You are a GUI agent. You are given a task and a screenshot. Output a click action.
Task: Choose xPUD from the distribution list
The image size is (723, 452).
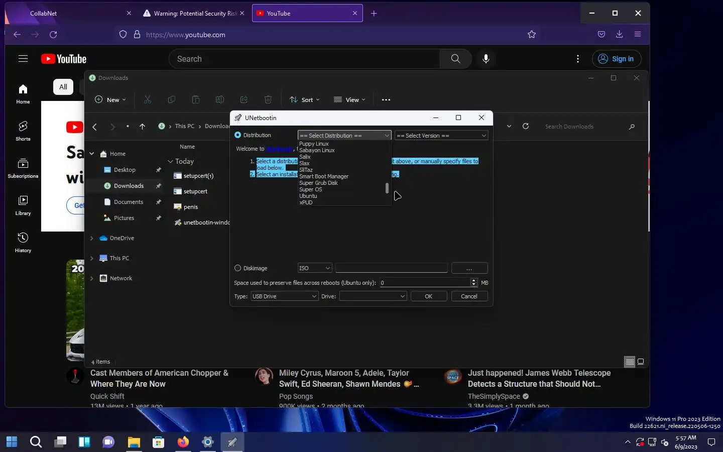306,202
